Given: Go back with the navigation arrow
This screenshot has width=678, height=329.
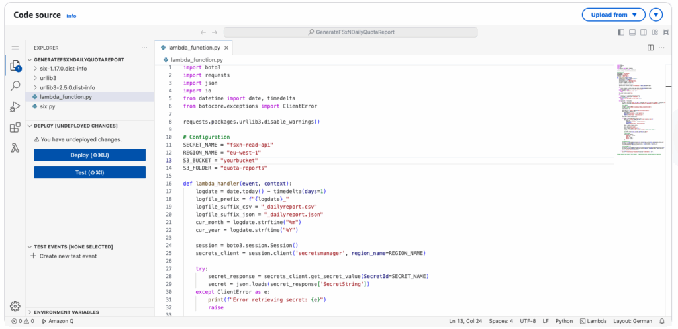Looking at the screenshot, I should click(203, 32).
